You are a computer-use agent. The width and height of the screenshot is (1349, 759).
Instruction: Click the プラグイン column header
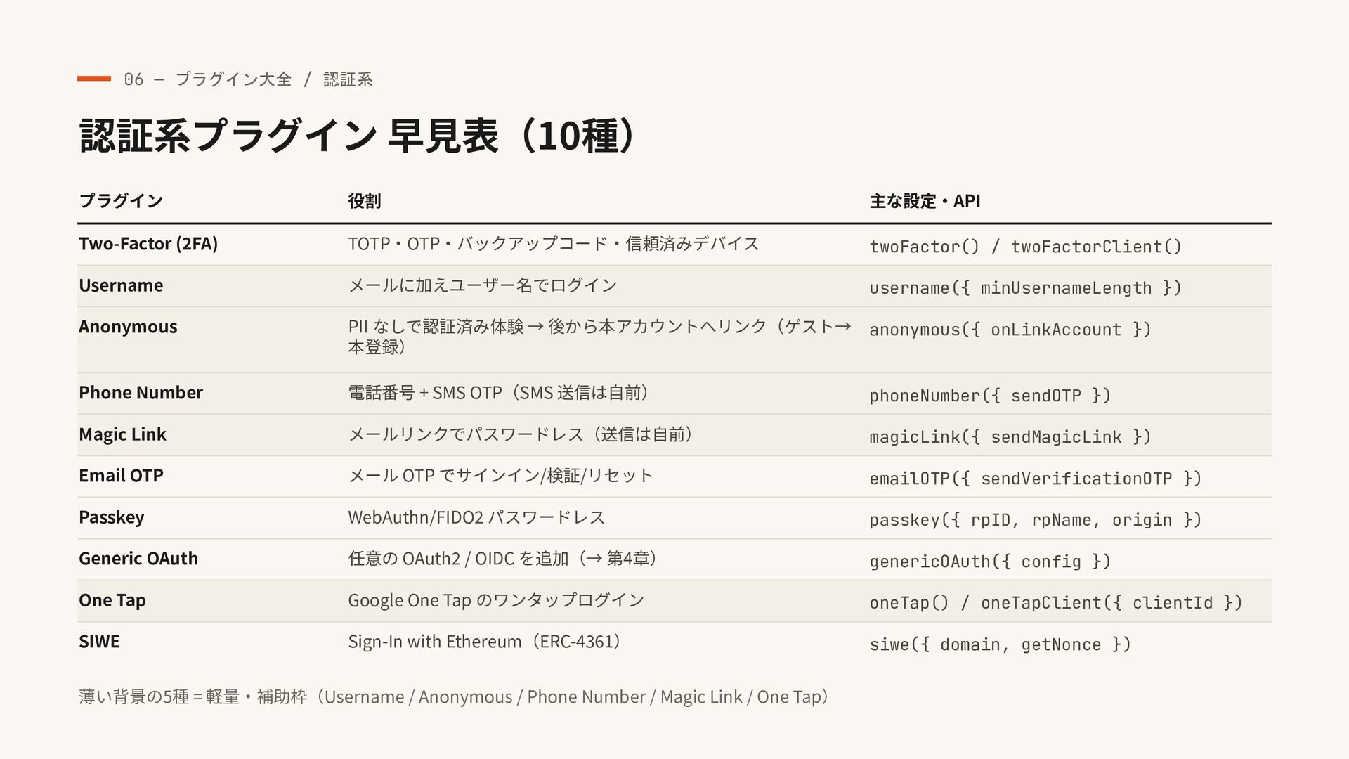point(121,201)
